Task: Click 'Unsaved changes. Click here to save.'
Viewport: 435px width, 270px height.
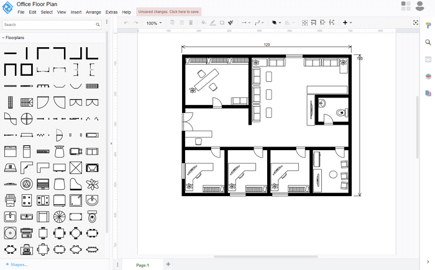Action: pos(169,12)
